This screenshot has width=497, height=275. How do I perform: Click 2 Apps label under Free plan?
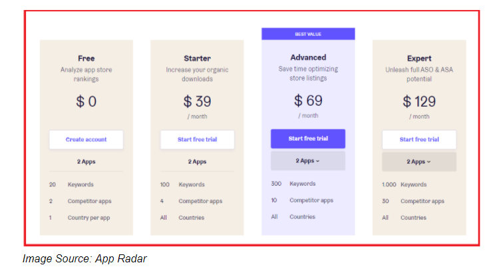point(86,162)
